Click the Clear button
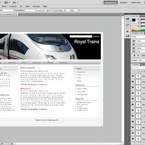Screen dimensions: 145x145 coord(72,10)
